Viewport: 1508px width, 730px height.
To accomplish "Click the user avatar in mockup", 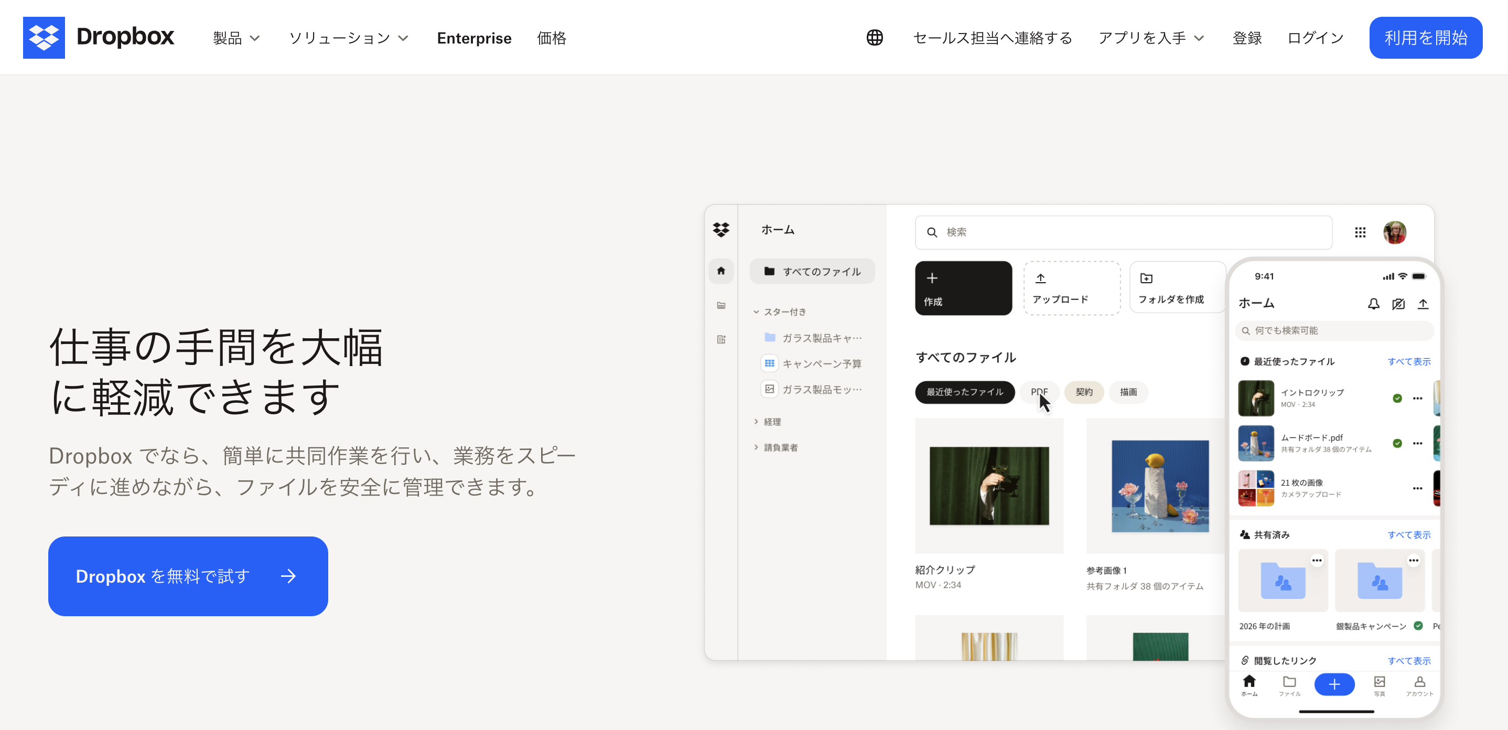I will [x=1394, y=232].
